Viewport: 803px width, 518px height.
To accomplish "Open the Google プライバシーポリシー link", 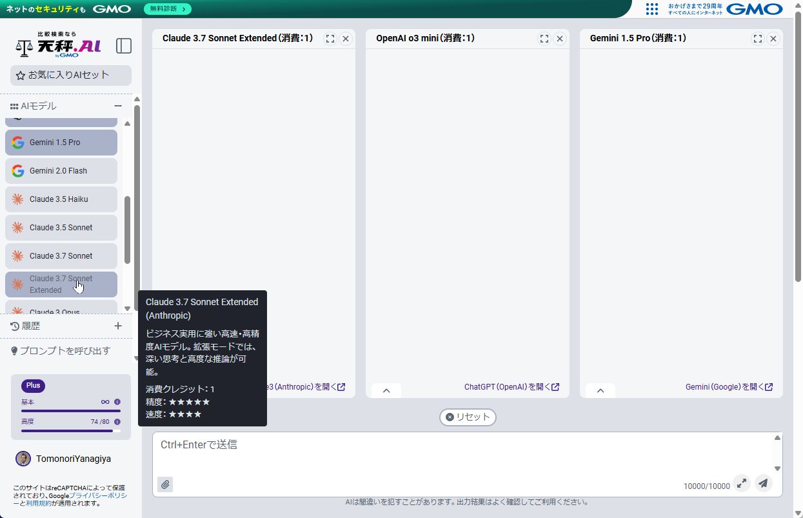I will pyautogui.click(x=98, y=495).
